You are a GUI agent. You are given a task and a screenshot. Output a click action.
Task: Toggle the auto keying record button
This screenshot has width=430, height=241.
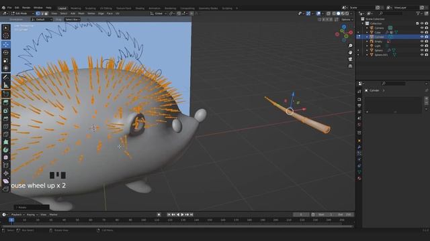tap(159, 214)
